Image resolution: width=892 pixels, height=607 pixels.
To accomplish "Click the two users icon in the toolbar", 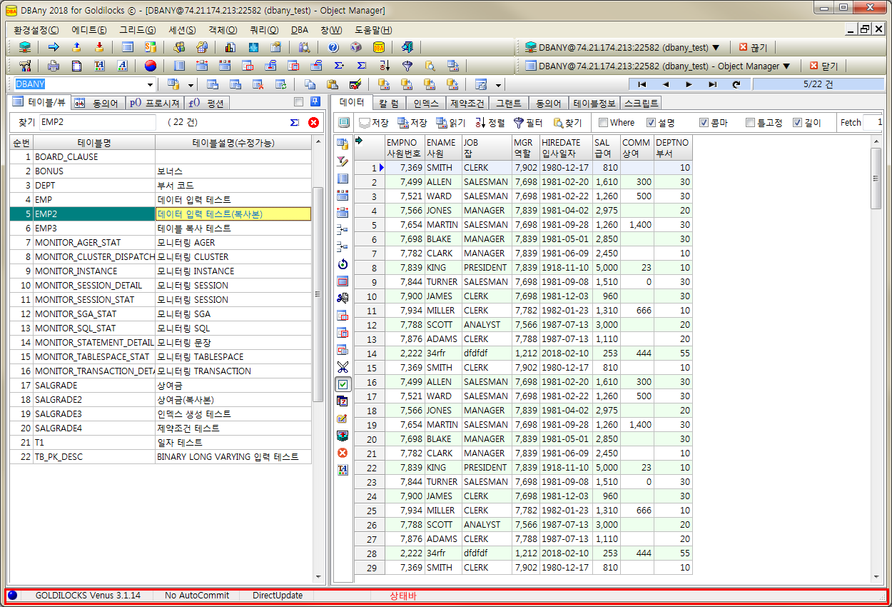I will [180, 47].
